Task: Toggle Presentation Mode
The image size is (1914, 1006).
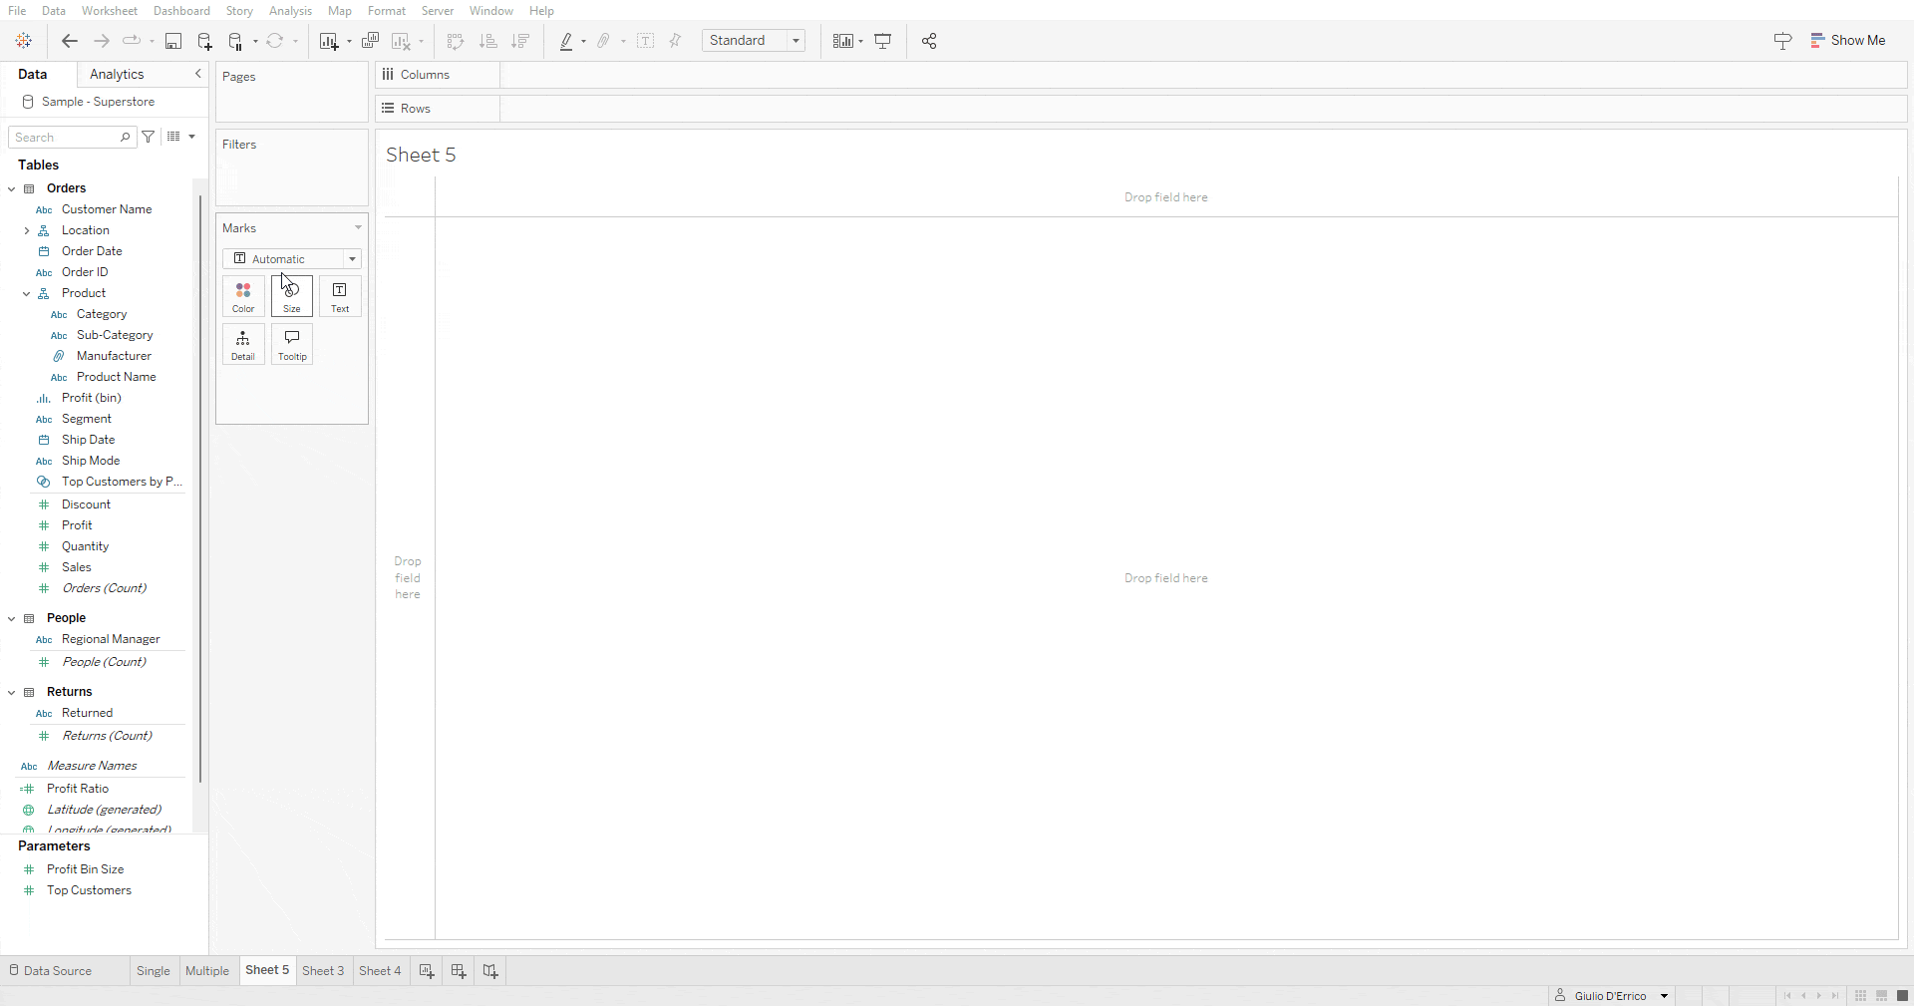Action: point(883,41)
